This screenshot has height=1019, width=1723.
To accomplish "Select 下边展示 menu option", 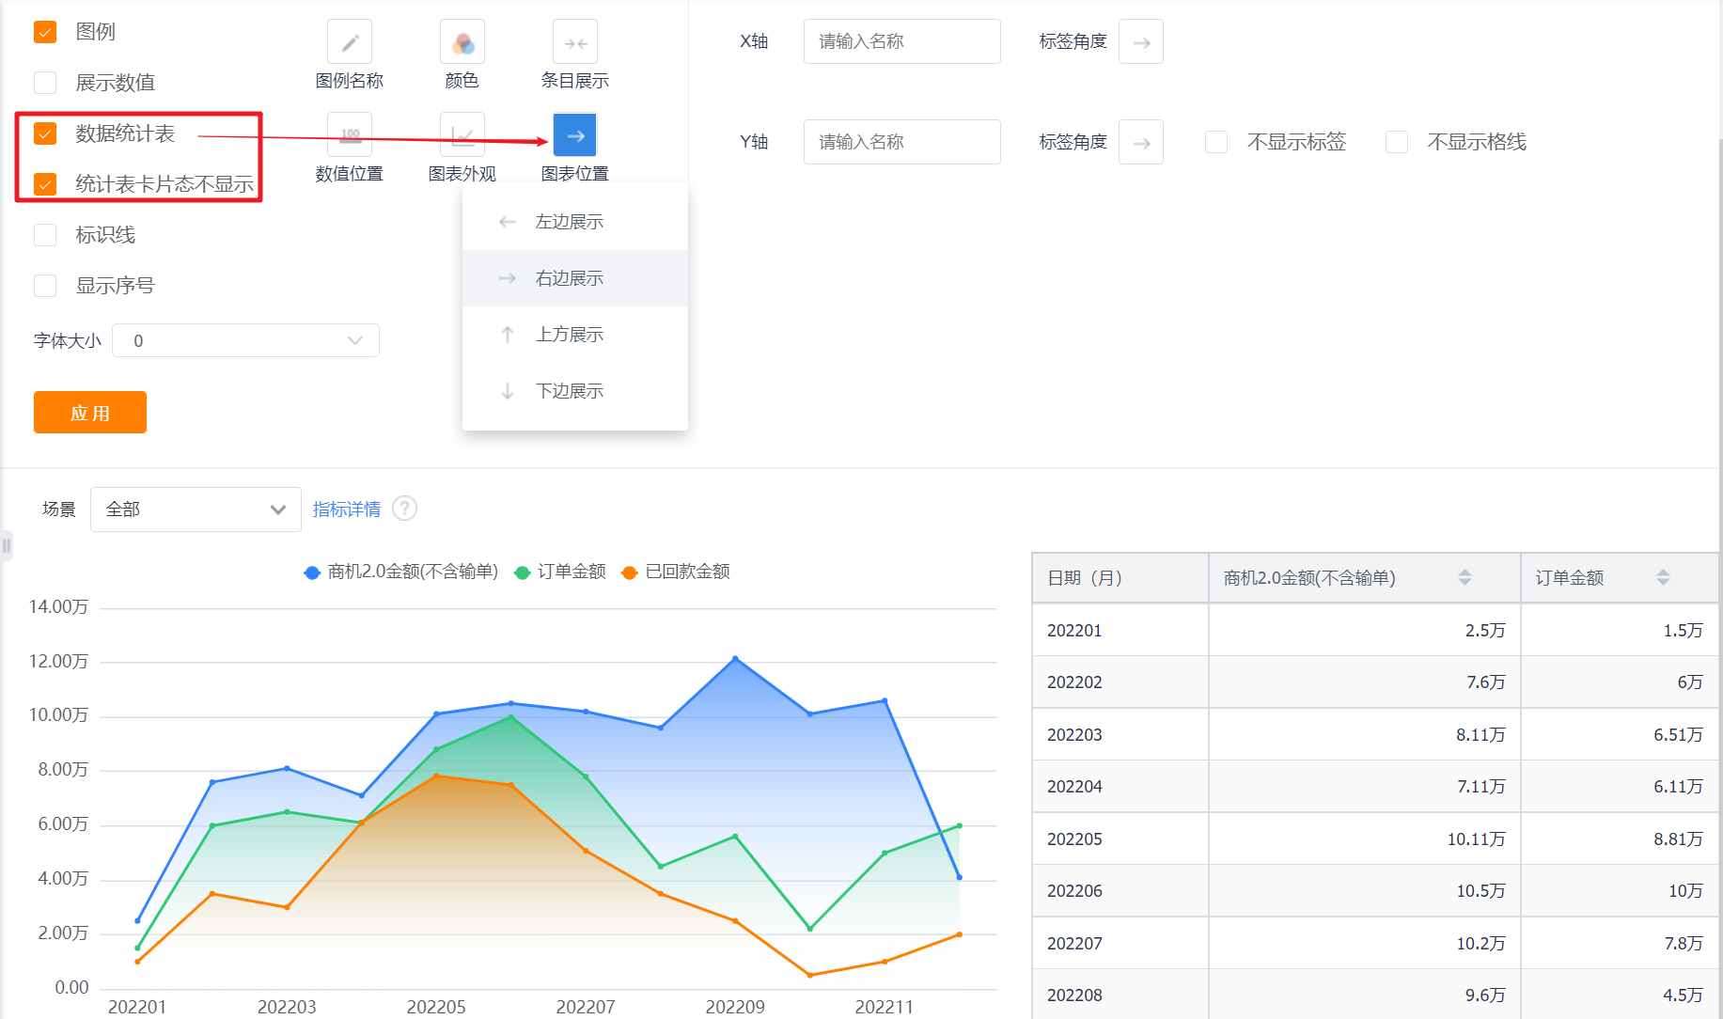I will [575, 391].
